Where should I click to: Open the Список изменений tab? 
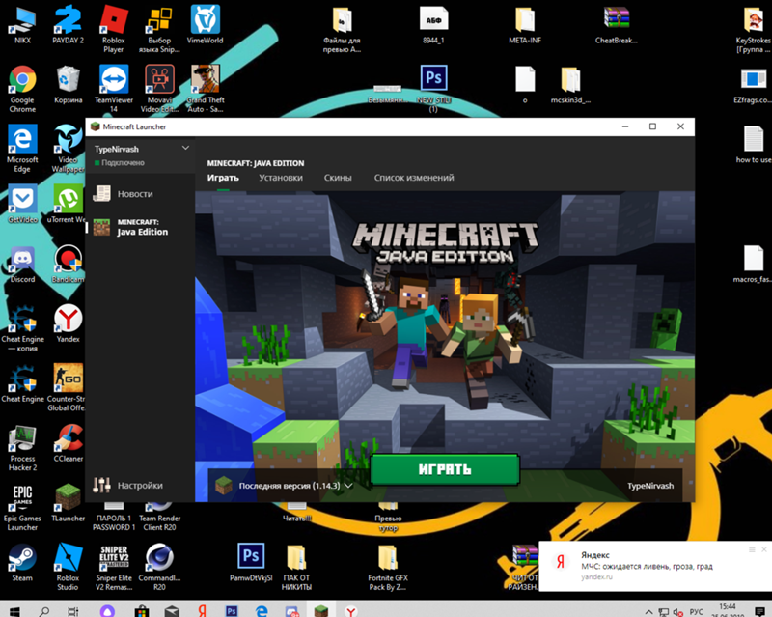click(413, 178)
